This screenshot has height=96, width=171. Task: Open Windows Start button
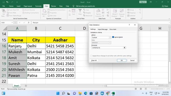tap(58, 93)
